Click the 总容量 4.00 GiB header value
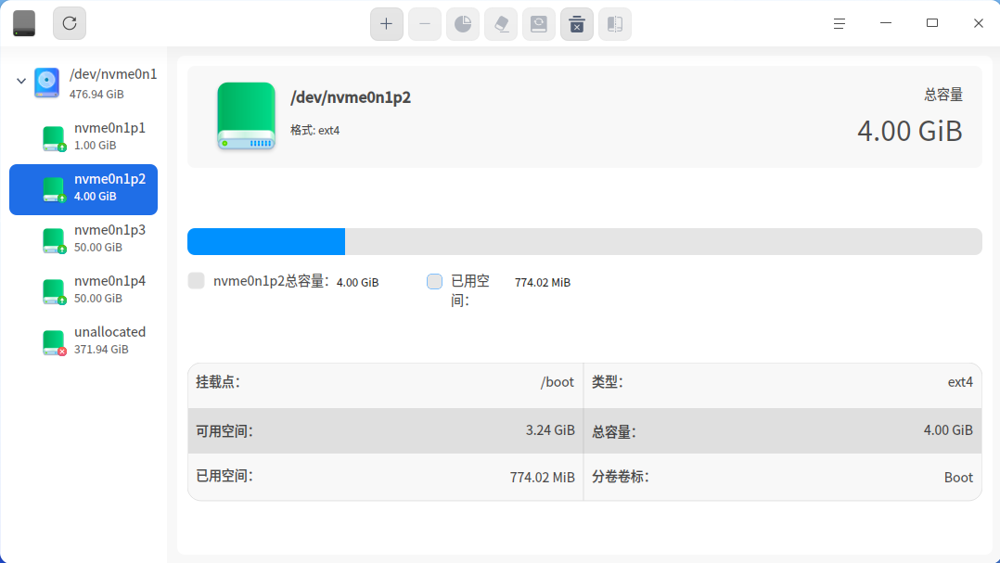1000x563 pixels. click(x=909, y=131)
